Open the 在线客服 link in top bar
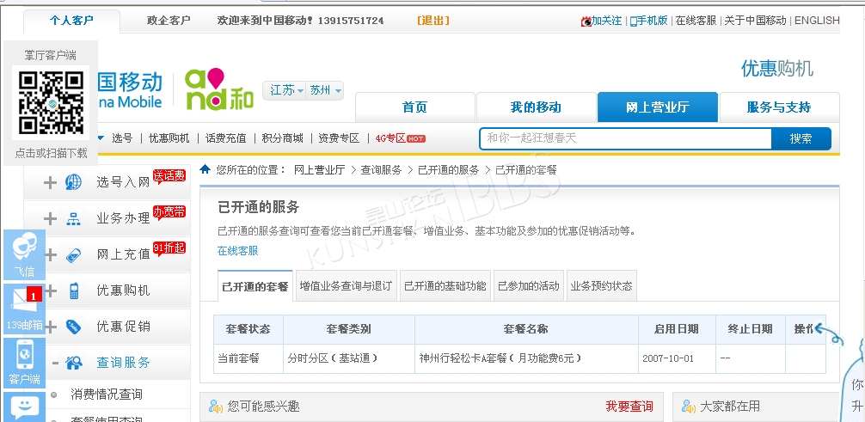Screen dimensions: 865x422 (696, 21)
